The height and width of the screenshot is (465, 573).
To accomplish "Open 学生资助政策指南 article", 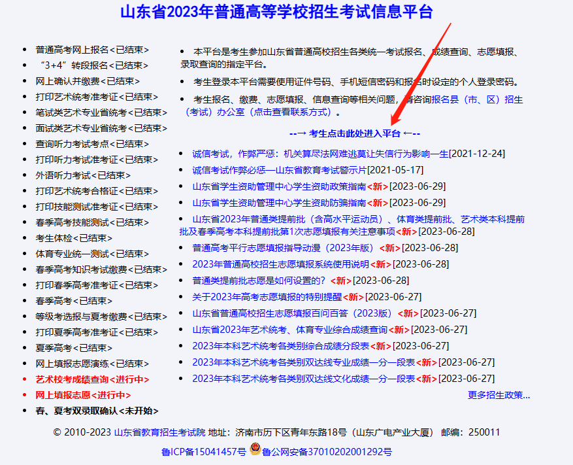I will (x=279, y=186).
